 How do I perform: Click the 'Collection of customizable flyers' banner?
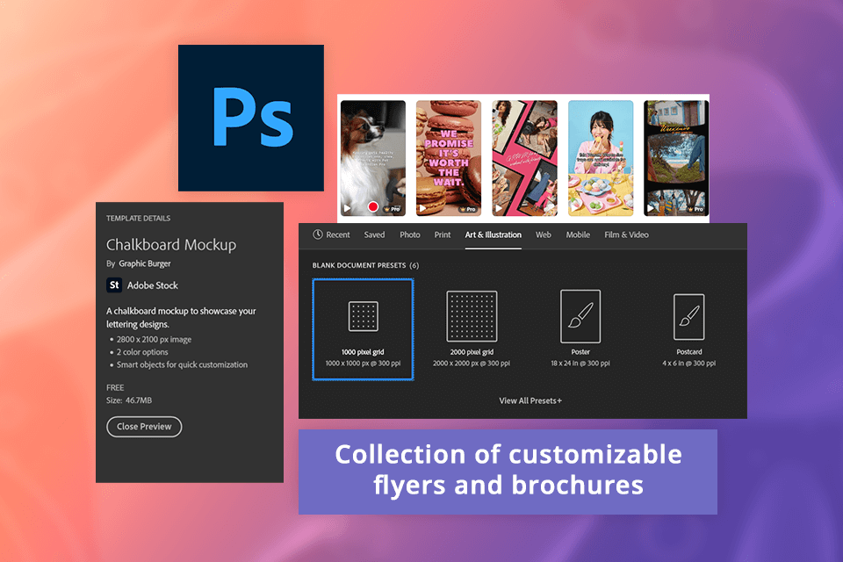(508, 472)
